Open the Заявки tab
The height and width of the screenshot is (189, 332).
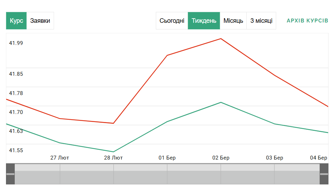(40, 21)
